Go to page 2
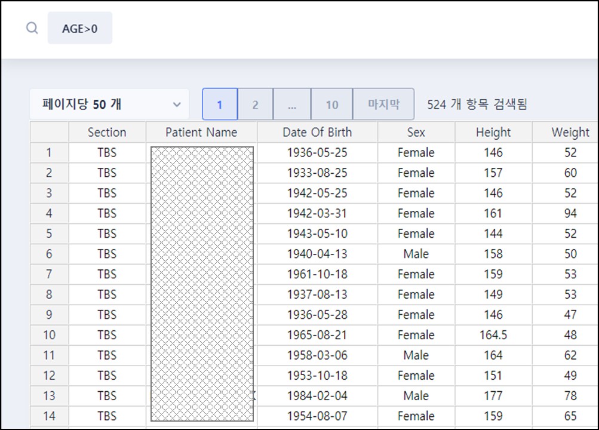 coord(255,105)
